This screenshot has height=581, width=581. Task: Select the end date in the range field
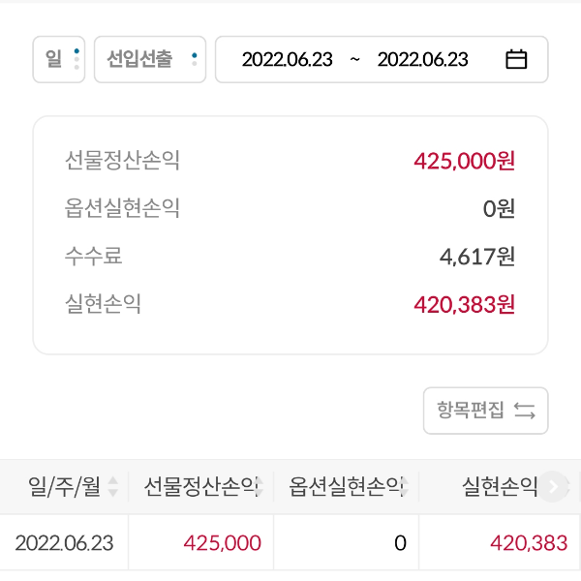(422, 60)
